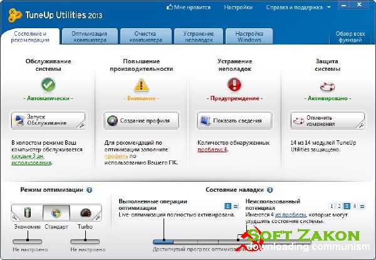Open the wrench settings on Запуск Обслуживание
376x260 pixels.
81,125
